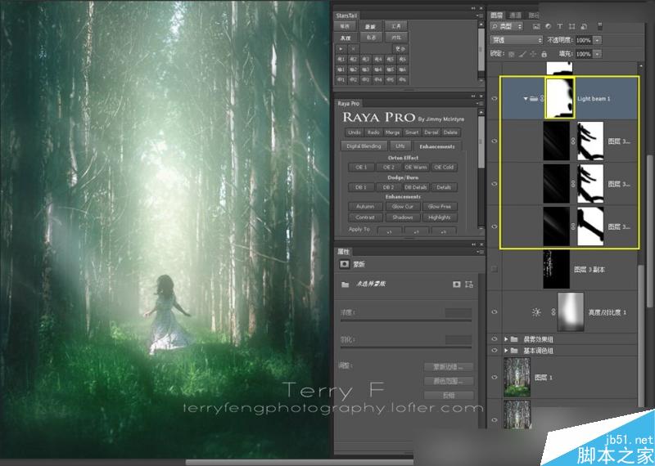Click link icon on Brightness/Contrast 1 layer
This screenshot has width=655, height=466.
(x=553, y=312)
